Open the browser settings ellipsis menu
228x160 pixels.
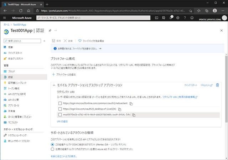(x=223, y=11)
